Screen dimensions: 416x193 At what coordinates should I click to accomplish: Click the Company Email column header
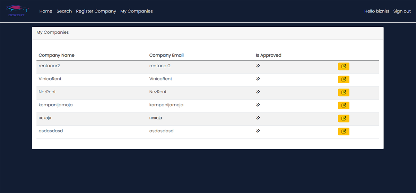166,55
